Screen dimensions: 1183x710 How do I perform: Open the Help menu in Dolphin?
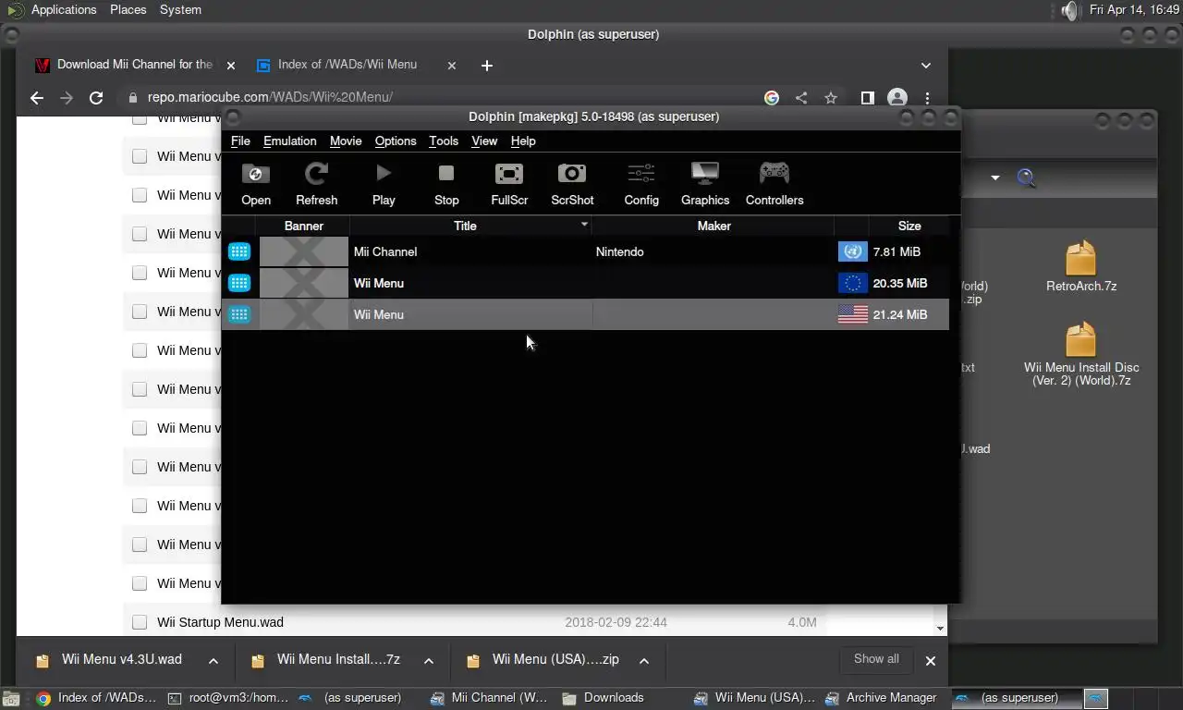pos(523,141)
